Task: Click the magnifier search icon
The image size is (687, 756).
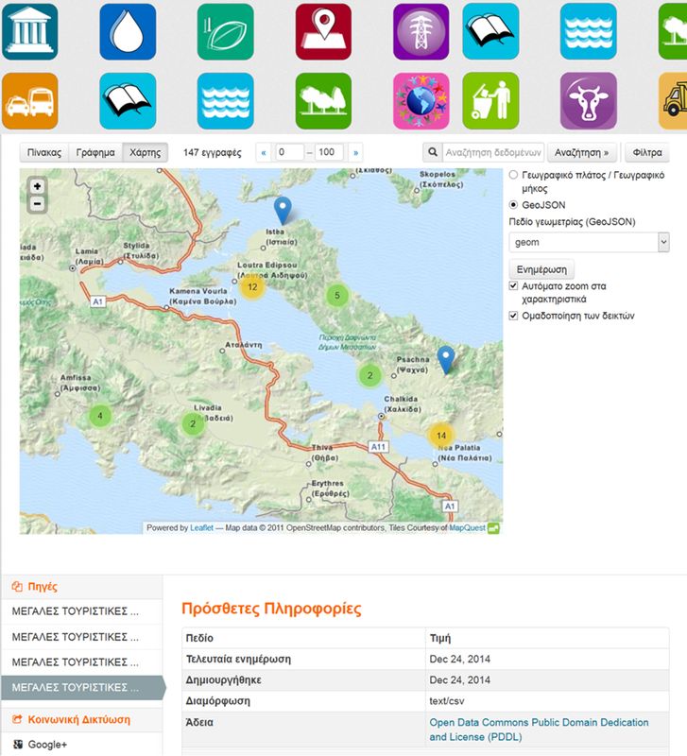Action: (433, 152)
